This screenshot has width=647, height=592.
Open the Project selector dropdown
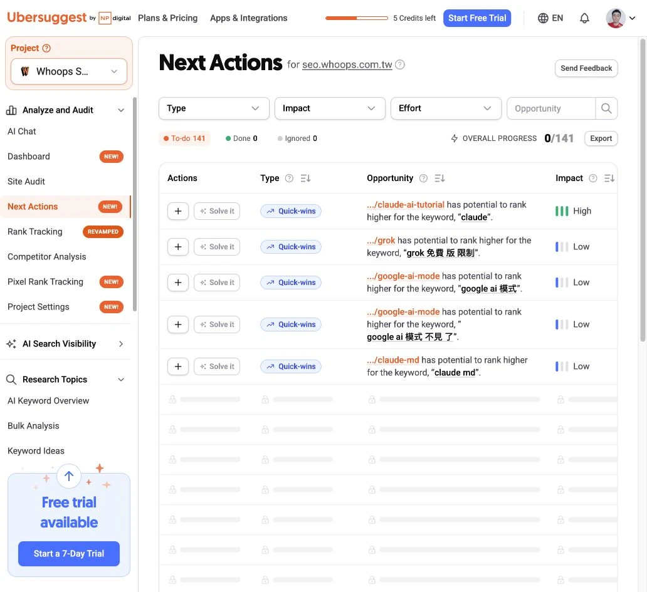(x=69, y=71)
